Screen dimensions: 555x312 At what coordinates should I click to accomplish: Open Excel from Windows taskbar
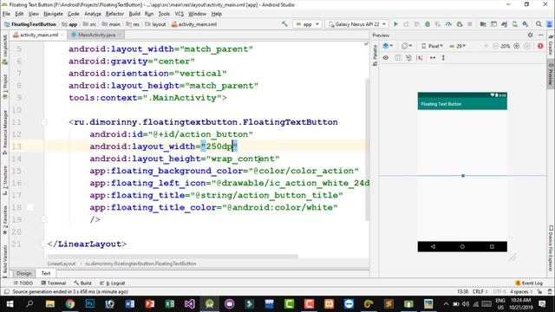tap(170, 304)
